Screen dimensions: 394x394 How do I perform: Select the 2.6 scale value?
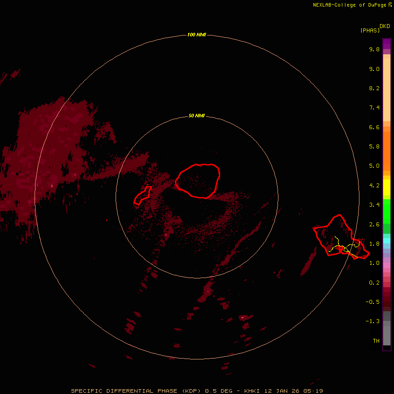(x=374, y=225)
